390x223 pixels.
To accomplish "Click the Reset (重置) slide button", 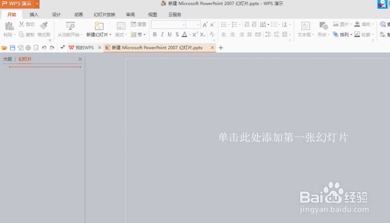I will coord(138,24).
